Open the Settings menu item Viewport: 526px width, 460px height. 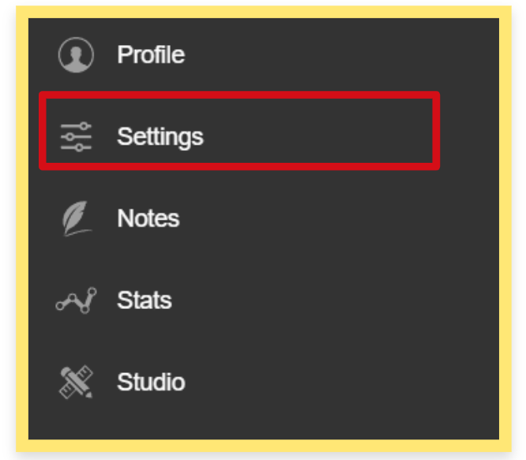[x=160, y=137]
